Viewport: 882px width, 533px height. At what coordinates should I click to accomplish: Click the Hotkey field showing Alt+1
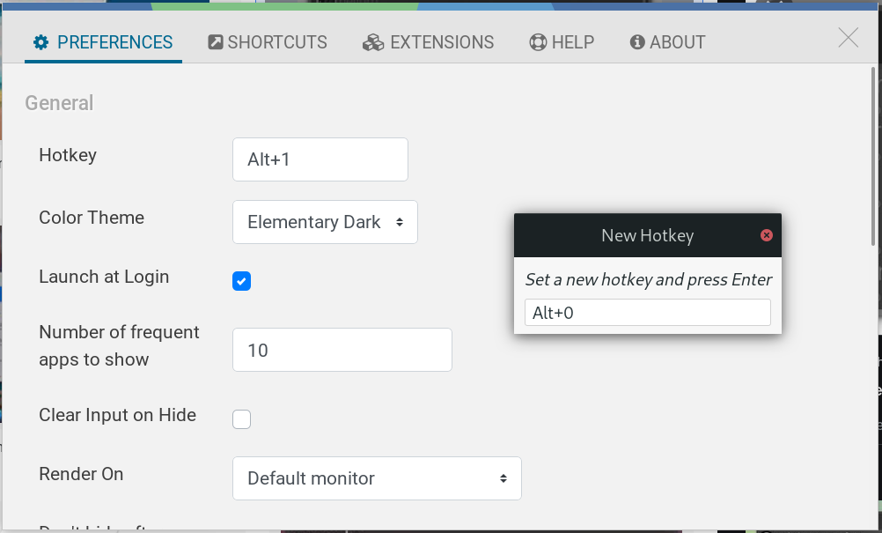tap(320, 159)
